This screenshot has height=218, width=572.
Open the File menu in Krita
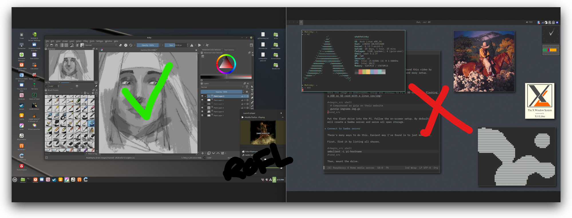[x=47, y=41]
